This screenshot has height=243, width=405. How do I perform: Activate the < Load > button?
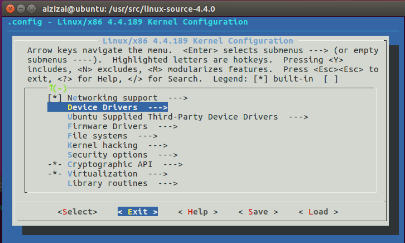pos(318,212)
